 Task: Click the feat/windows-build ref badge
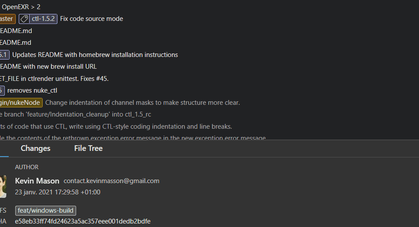click(46, 211)
